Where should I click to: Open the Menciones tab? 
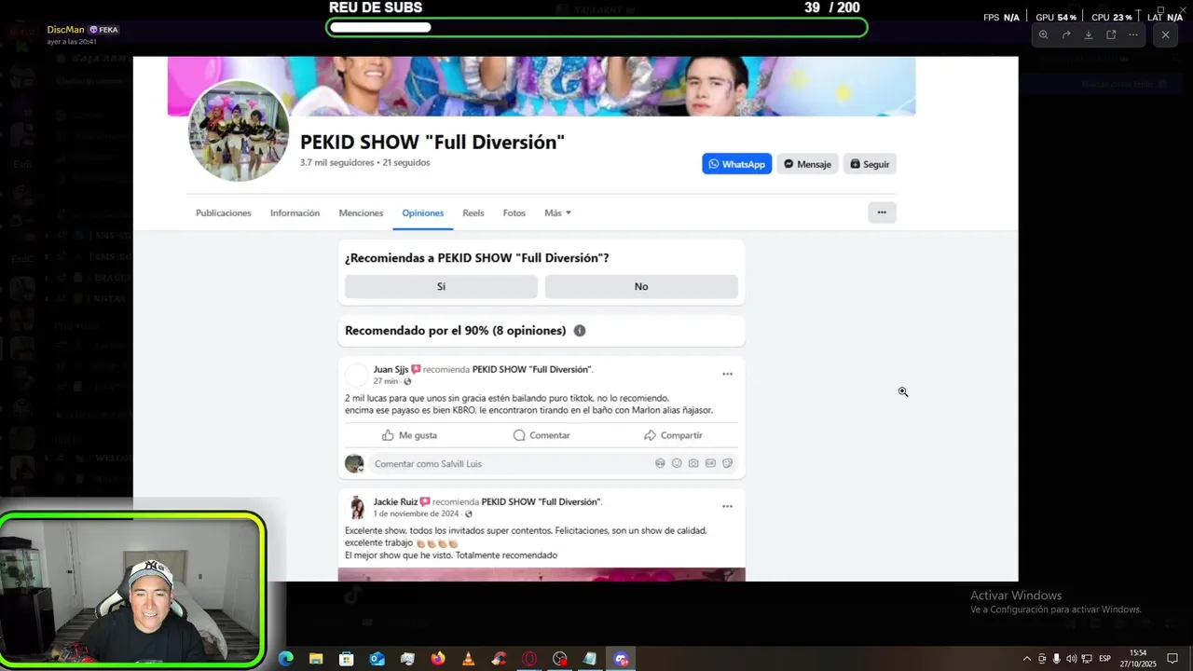tap(361, 212)
